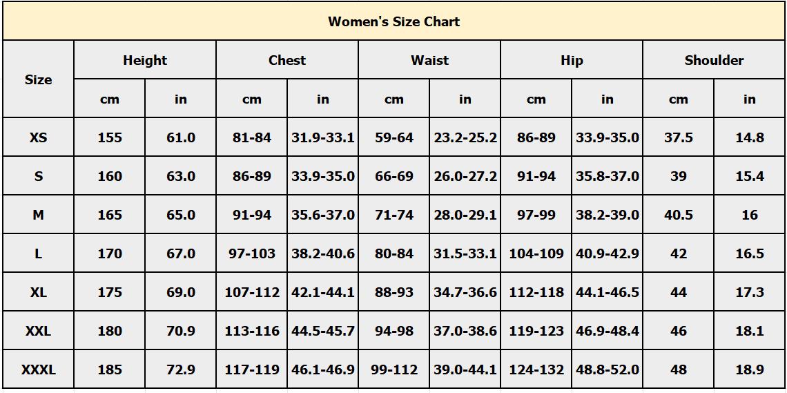The height and width of the screenshot is (393, 787).
Task: Select the Shoulder column header
Action: (714, 60)
